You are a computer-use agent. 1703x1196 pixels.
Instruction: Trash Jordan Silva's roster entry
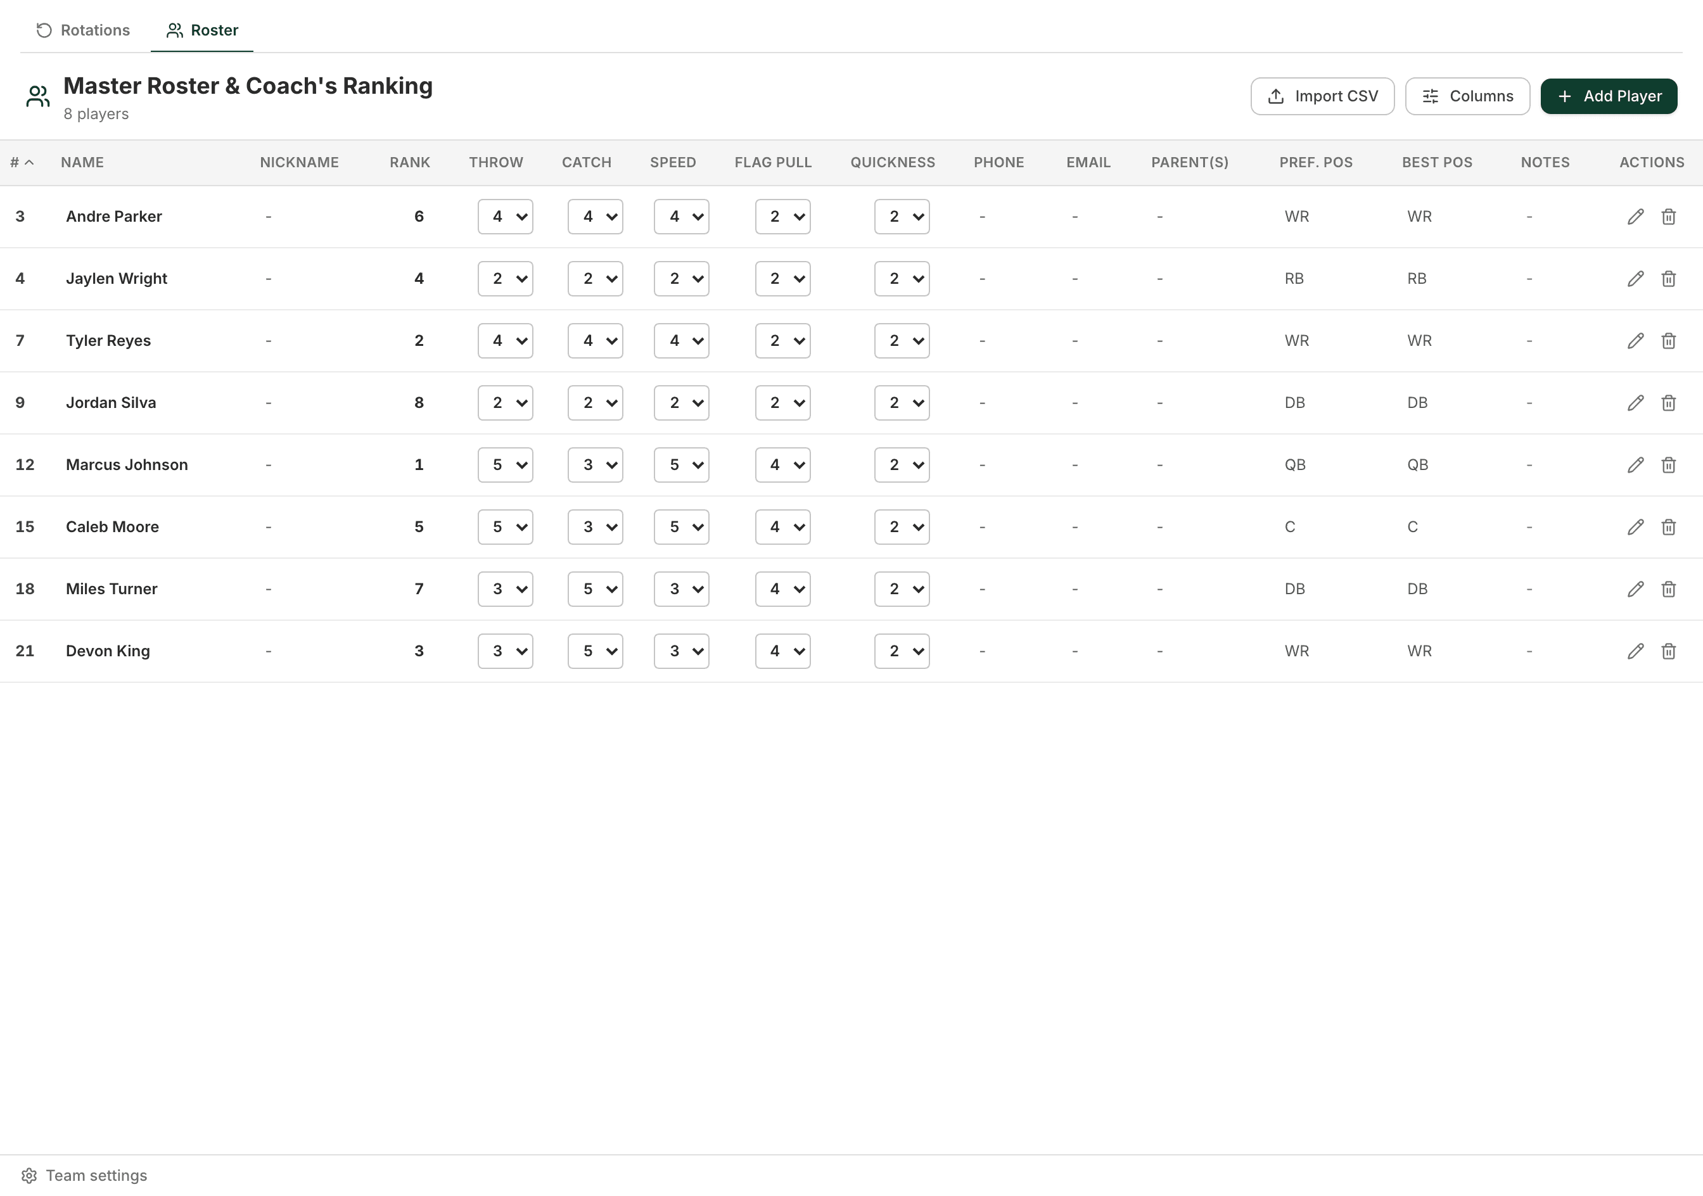(1668, 403)
